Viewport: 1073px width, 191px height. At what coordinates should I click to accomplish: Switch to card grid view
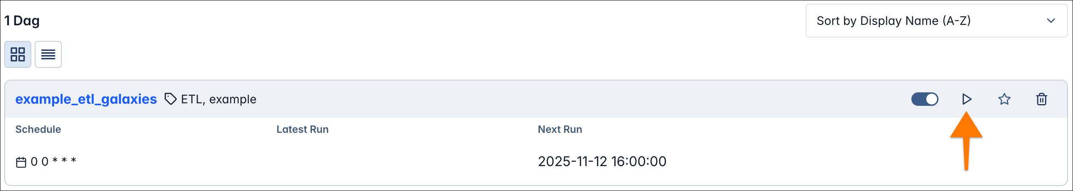18,54
